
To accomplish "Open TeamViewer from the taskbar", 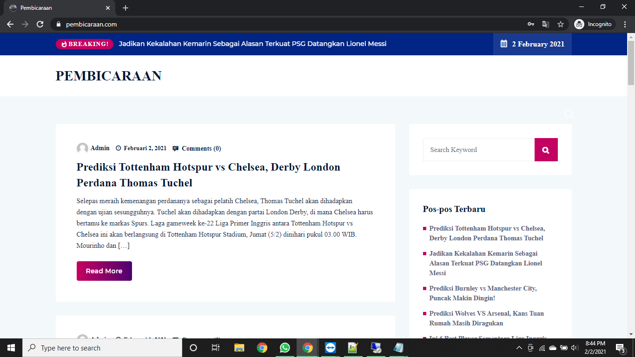I will (330, 348).
